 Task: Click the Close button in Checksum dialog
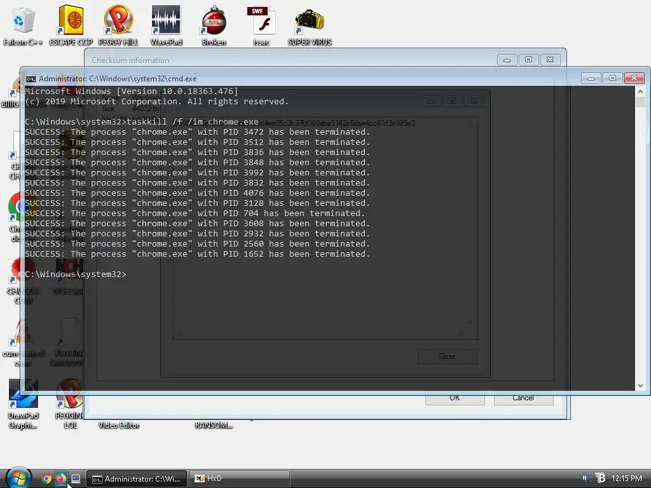pyautogui.click(x=447, y=356)
